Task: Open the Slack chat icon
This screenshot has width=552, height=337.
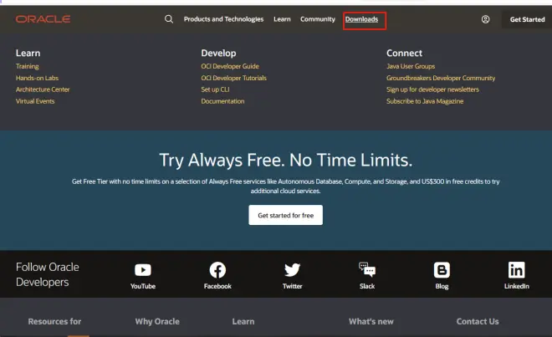Action: click(x=367, y=270)
